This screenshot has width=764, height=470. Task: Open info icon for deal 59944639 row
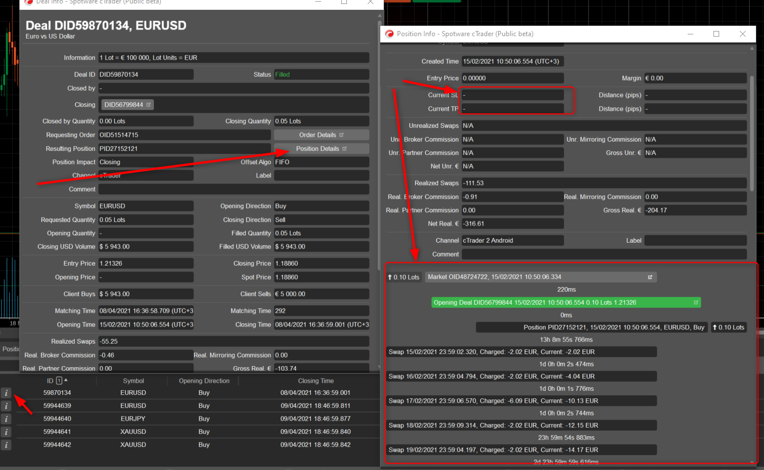point(6,406)
